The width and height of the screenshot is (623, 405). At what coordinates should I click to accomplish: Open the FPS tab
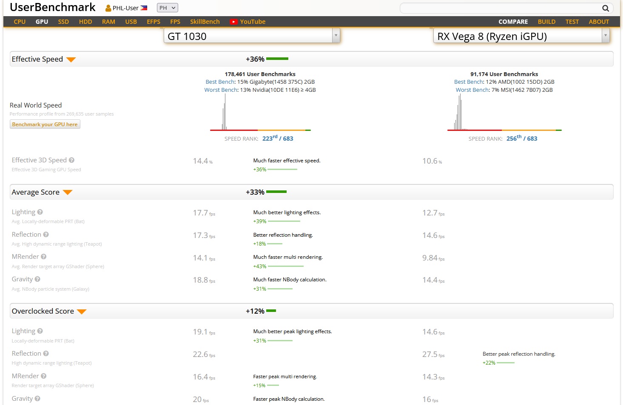point(175,22)
